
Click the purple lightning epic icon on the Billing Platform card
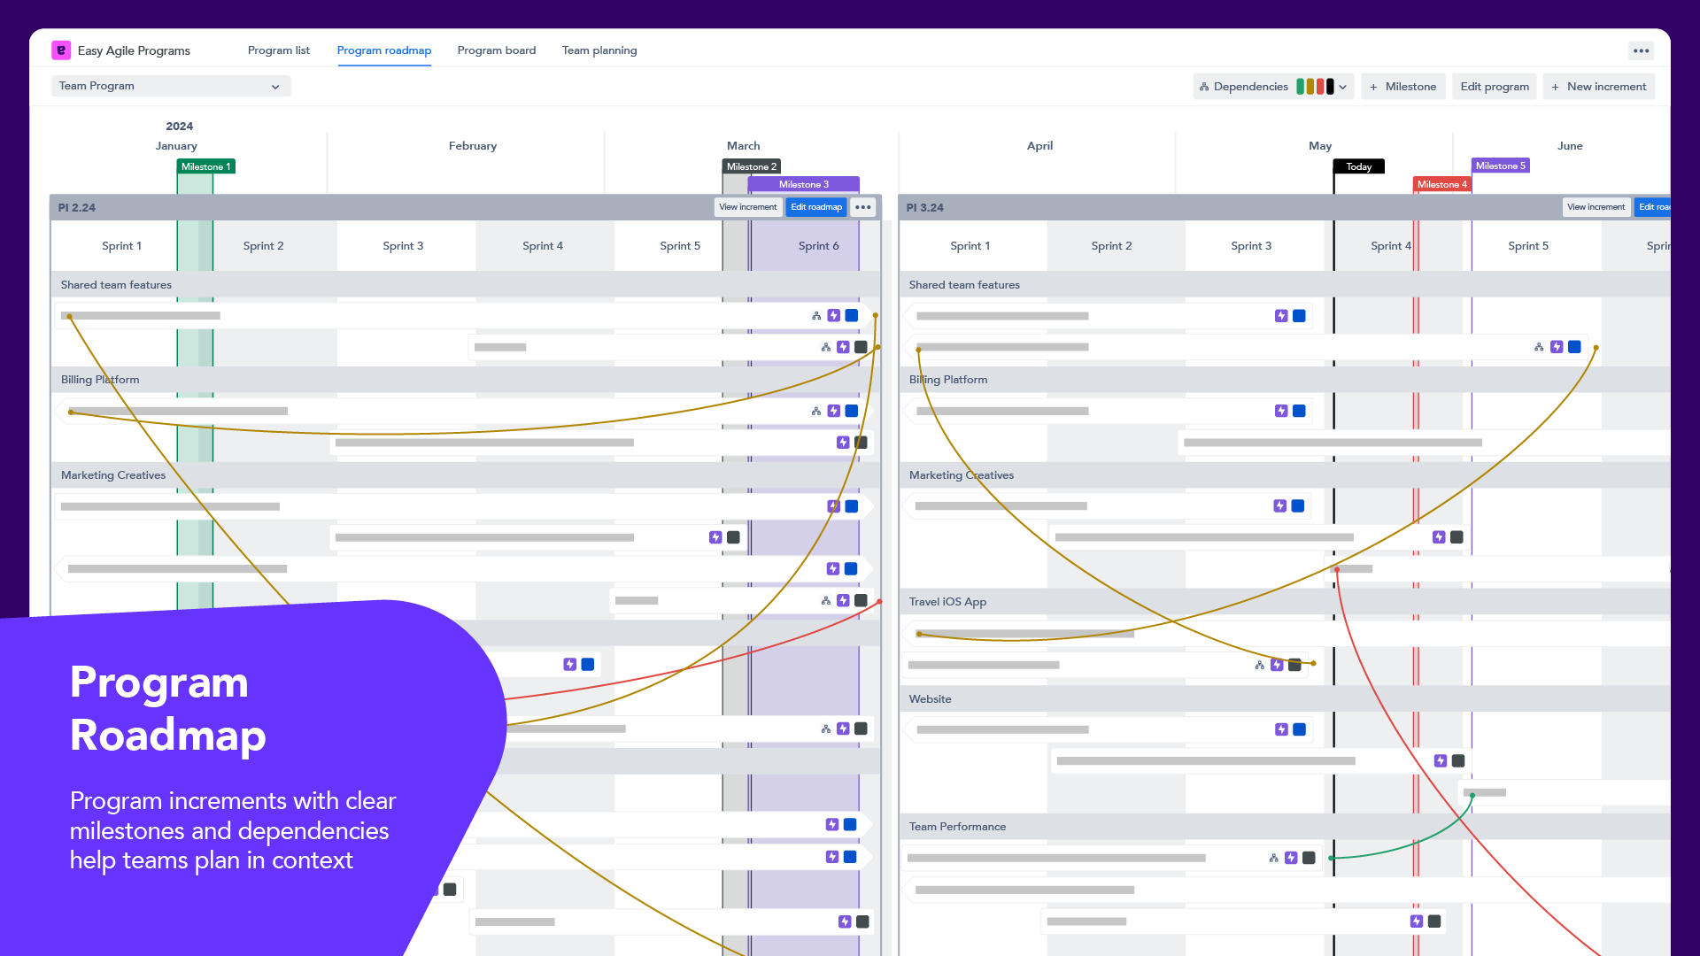(833, 410)
